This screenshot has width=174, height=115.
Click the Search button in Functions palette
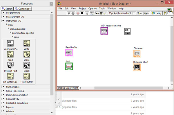[x=7, y=9]
